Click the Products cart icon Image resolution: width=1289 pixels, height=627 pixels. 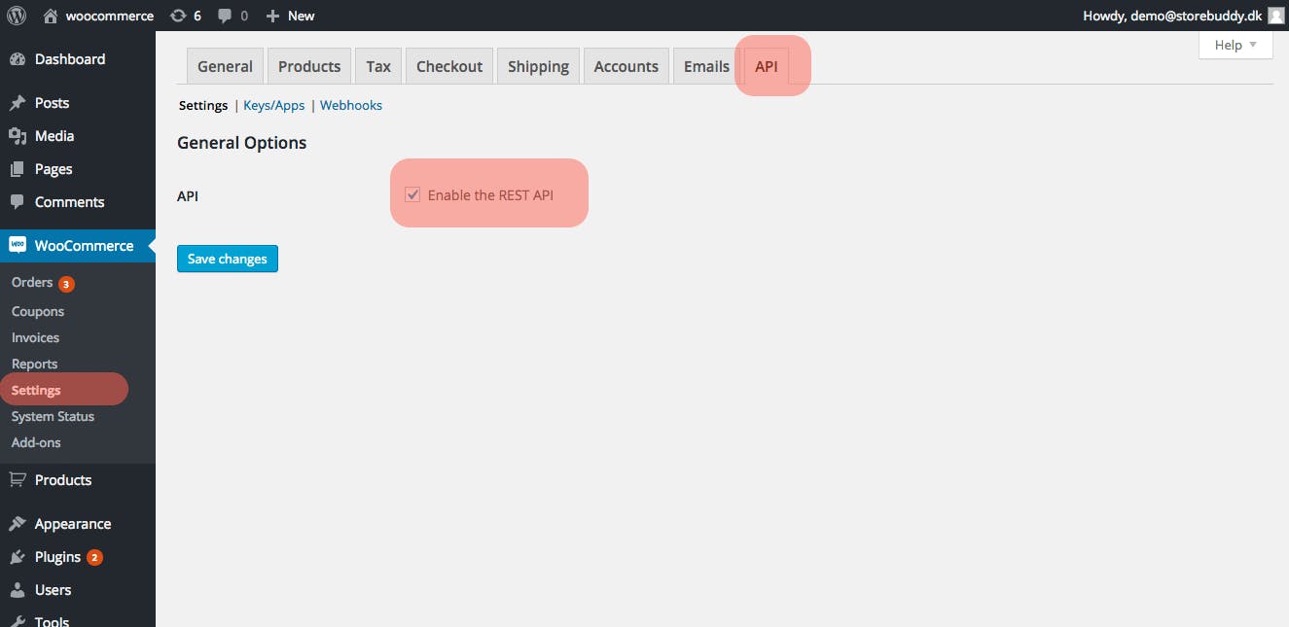(x=17, y=479)
